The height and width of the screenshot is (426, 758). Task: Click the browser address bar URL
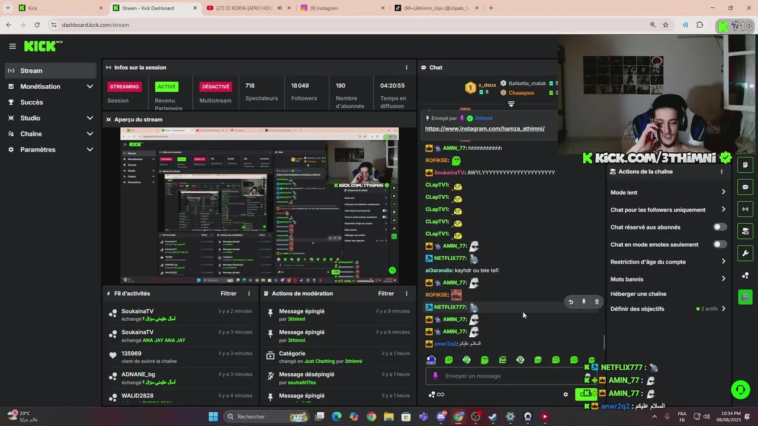95,25
